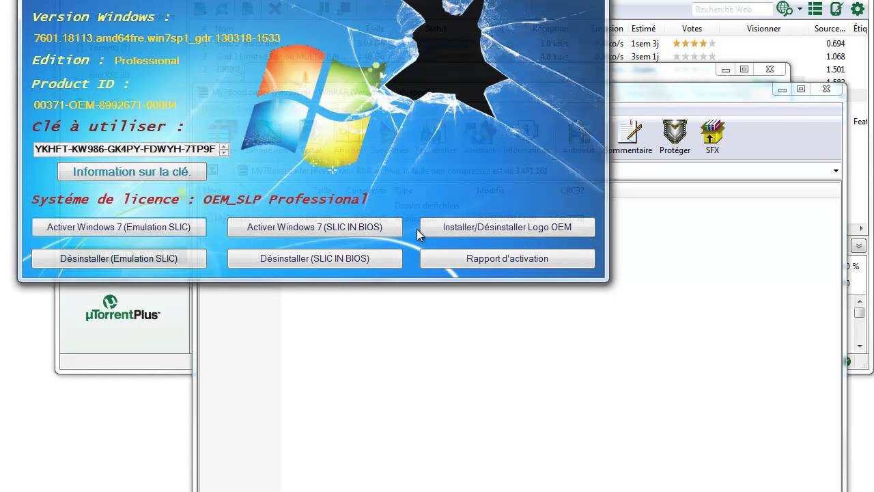Click Installer/Désinstaller Logo OEM button

tap(507, 227)
